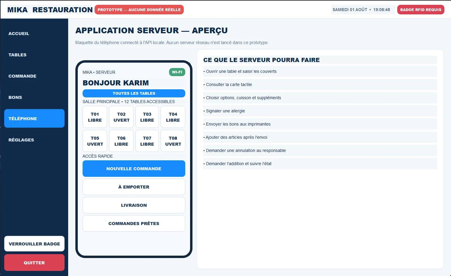The image size is (451, 276).
Task: Click the Livraison button
Action: coord(134,205)
